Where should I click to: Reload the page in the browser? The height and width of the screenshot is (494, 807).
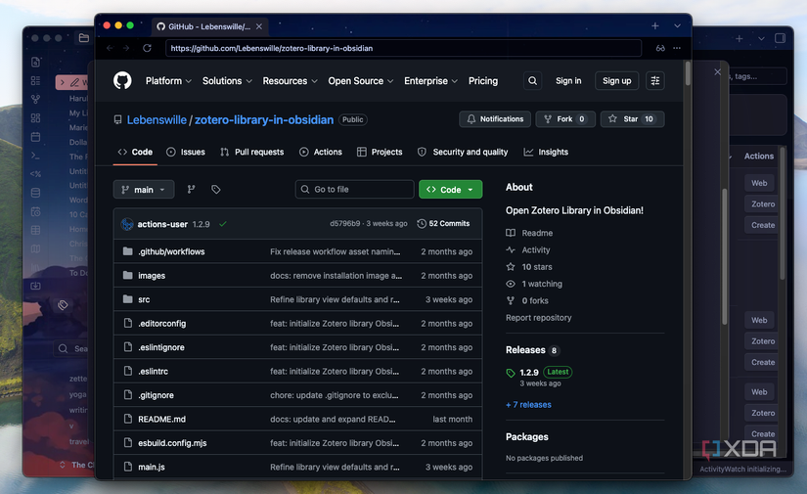click(x=147, y=48)
